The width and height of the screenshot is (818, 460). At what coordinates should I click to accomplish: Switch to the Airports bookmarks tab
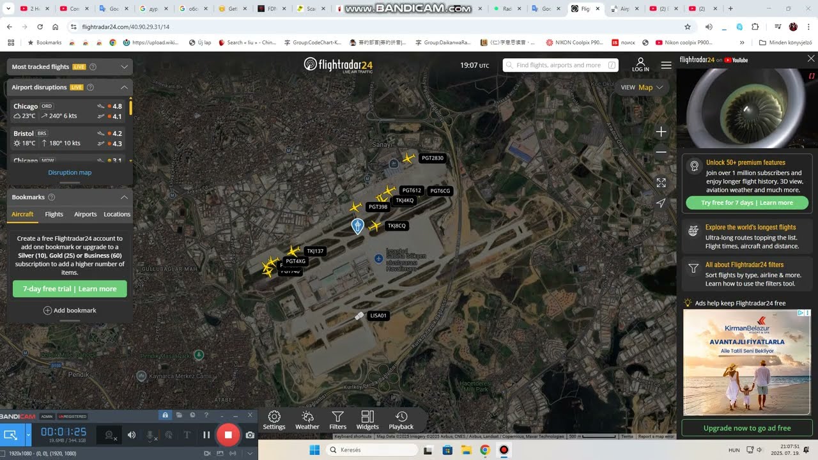(x=85, y=214)
